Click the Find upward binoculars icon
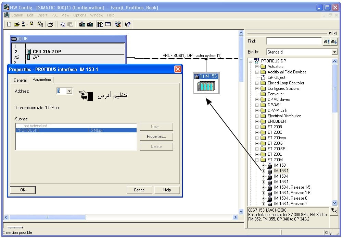Image resolution: width=343 pixels, height=238 pixels. pyautogui.click(x=327, y=41)
